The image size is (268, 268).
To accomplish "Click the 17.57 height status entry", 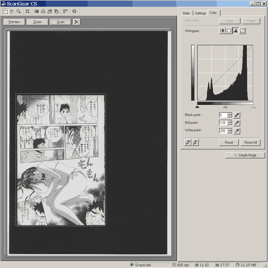I will [225, 265].
